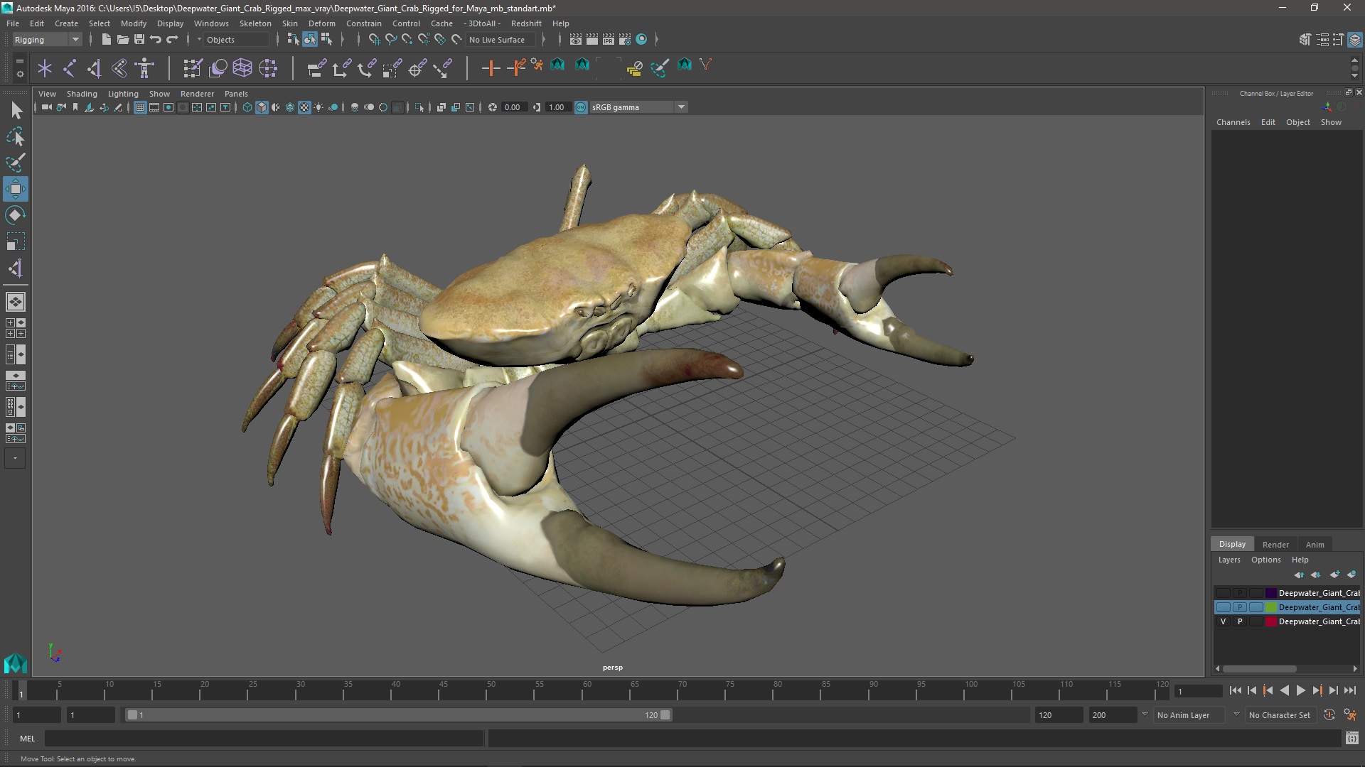Move the selected layer up icon
The height and width of the screenshot is (767, 1365).
tap(1299, 575)
